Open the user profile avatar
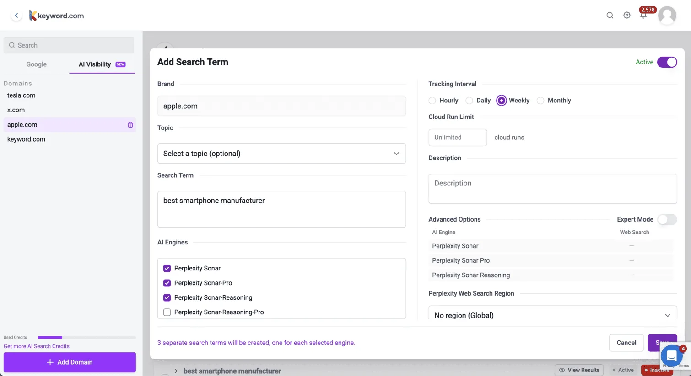This screenshot has height=376, width=691. pos(667,16)
